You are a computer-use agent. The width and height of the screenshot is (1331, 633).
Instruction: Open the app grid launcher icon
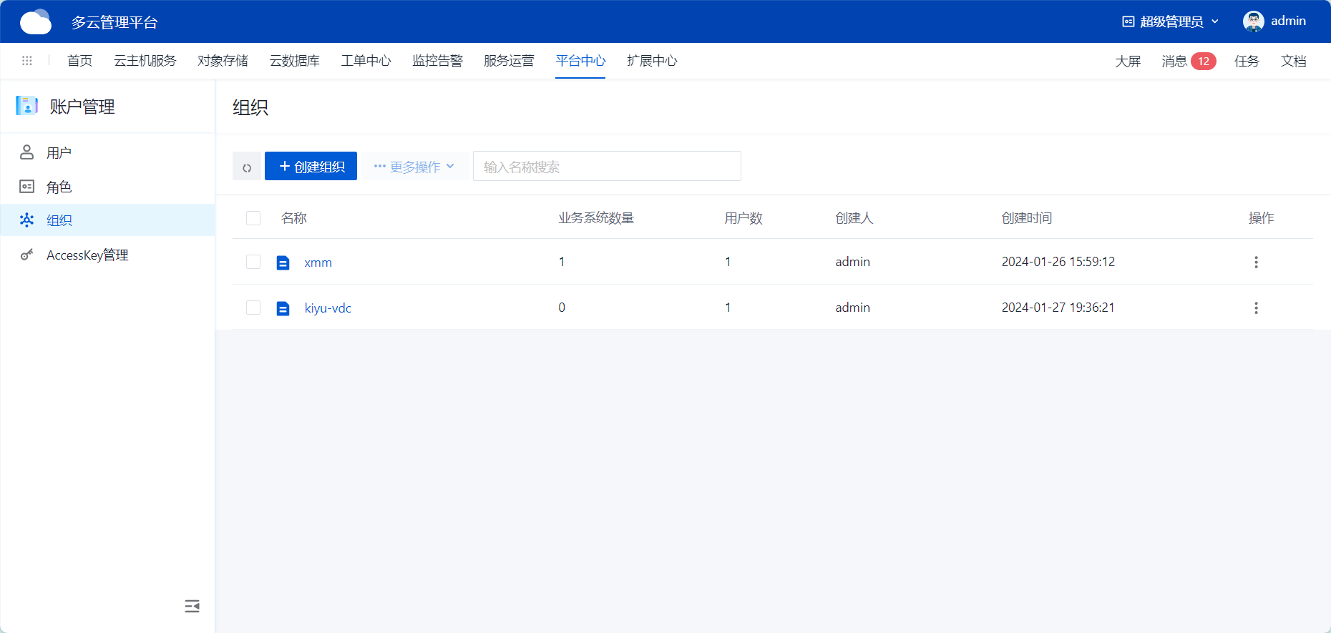tap(27, 61)
